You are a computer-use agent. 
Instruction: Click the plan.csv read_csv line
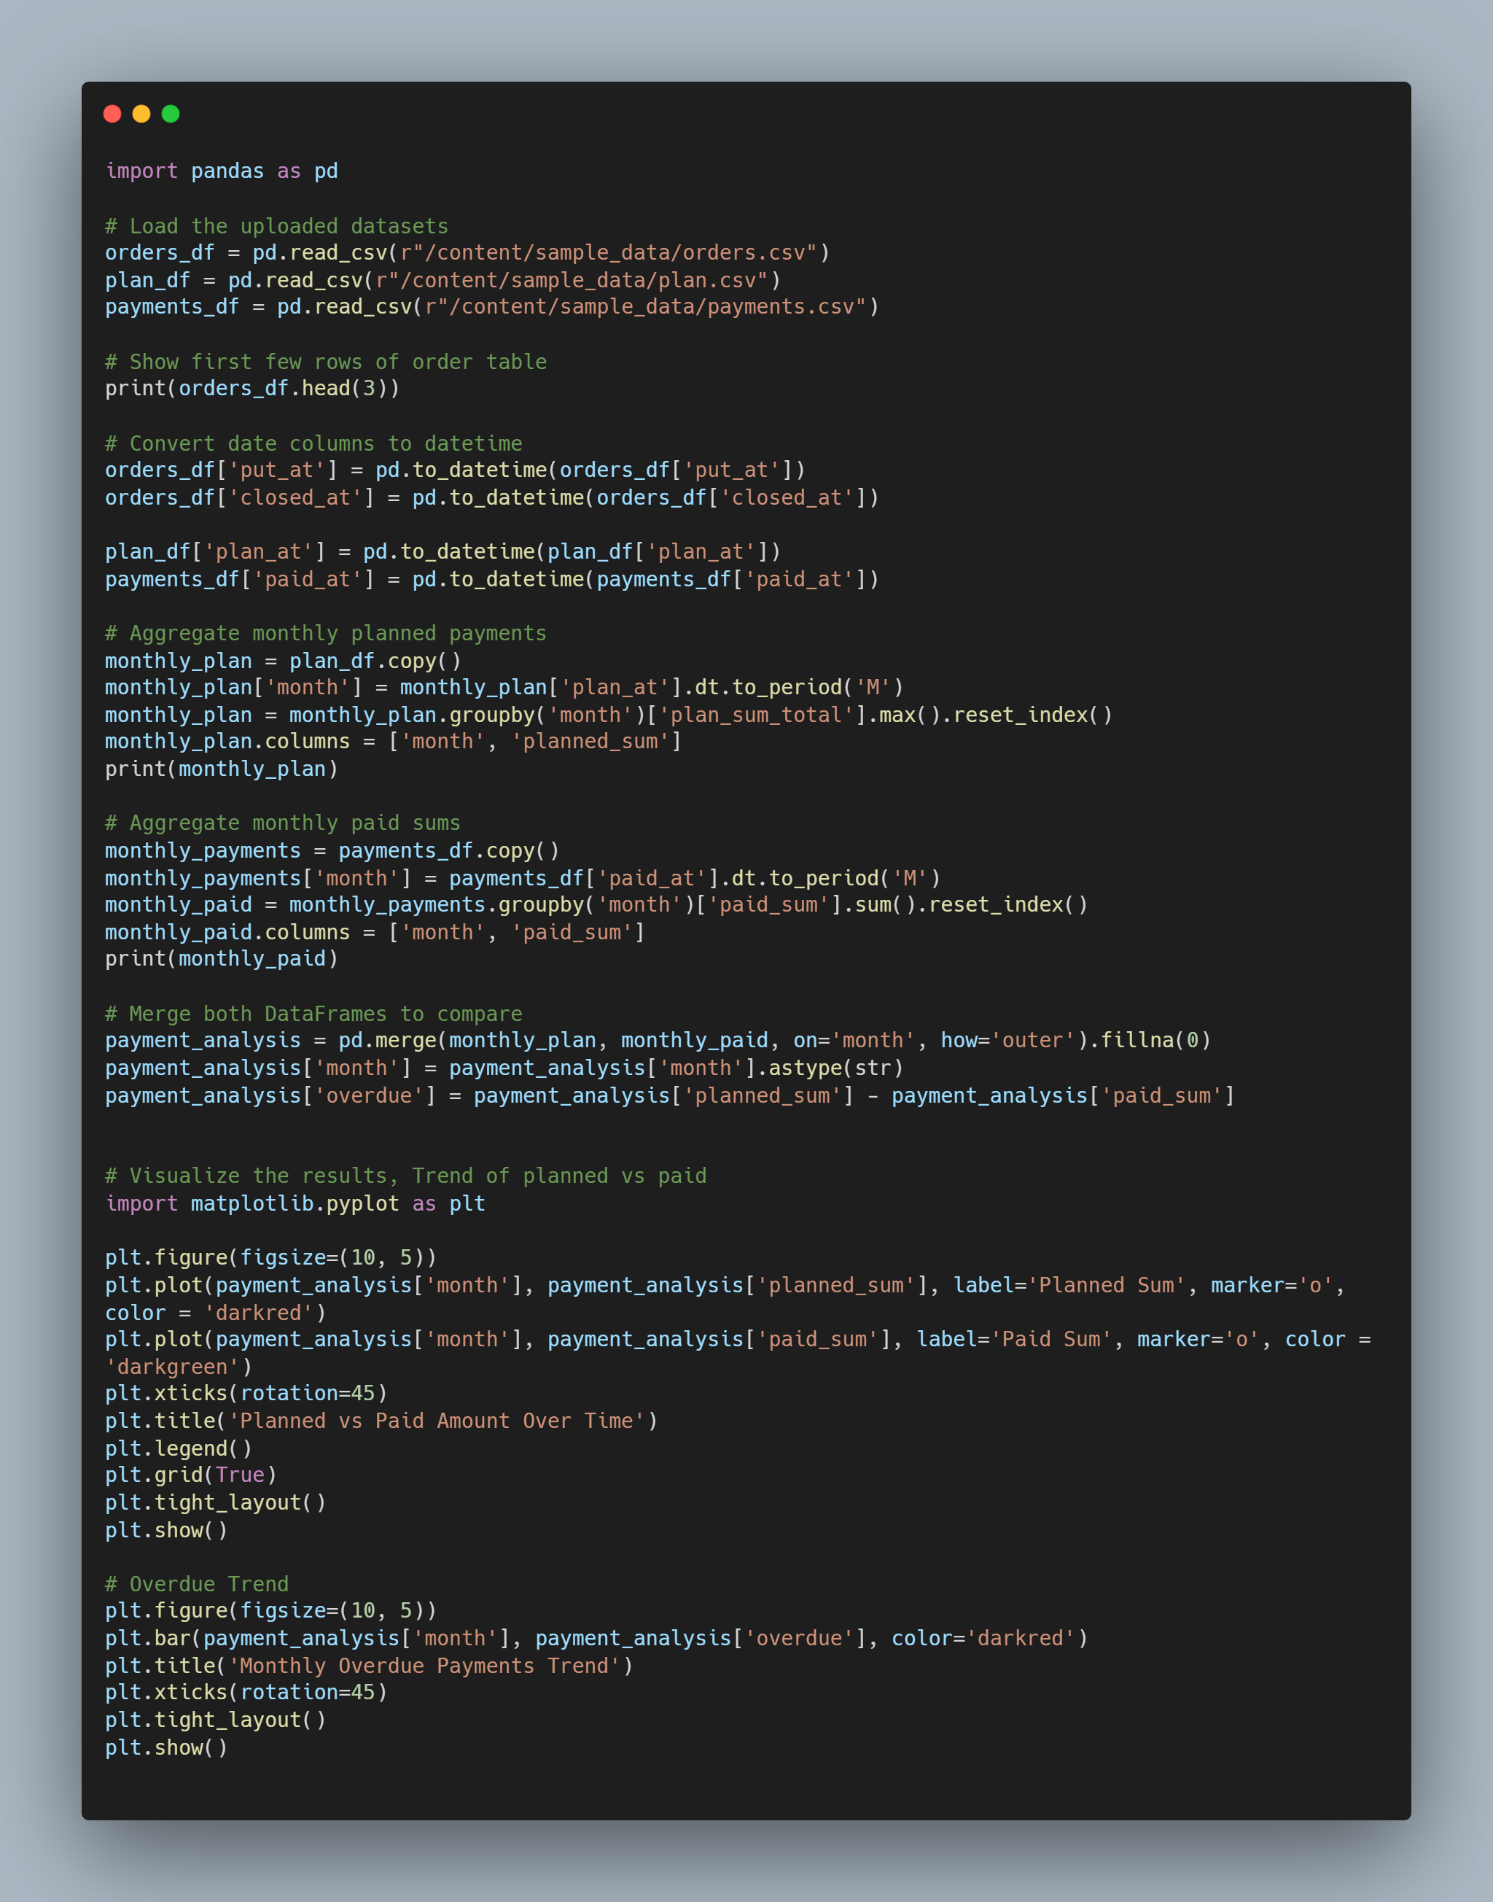(x=443, y=280)
